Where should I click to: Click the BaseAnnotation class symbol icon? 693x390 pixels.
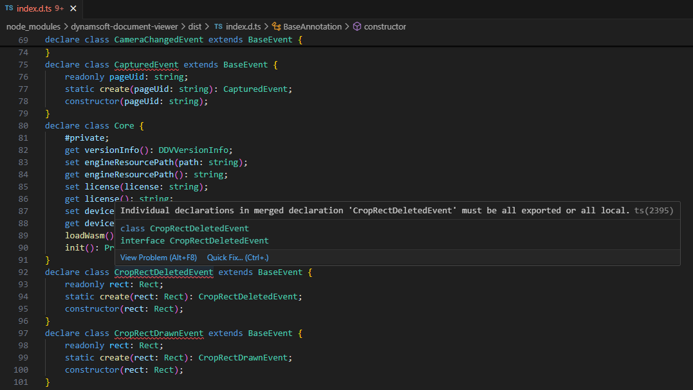[277, 26]
